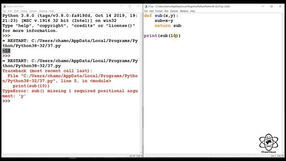Open the Format menu in editor
This screenshot has width=286, height=161.
coord(159,11)
